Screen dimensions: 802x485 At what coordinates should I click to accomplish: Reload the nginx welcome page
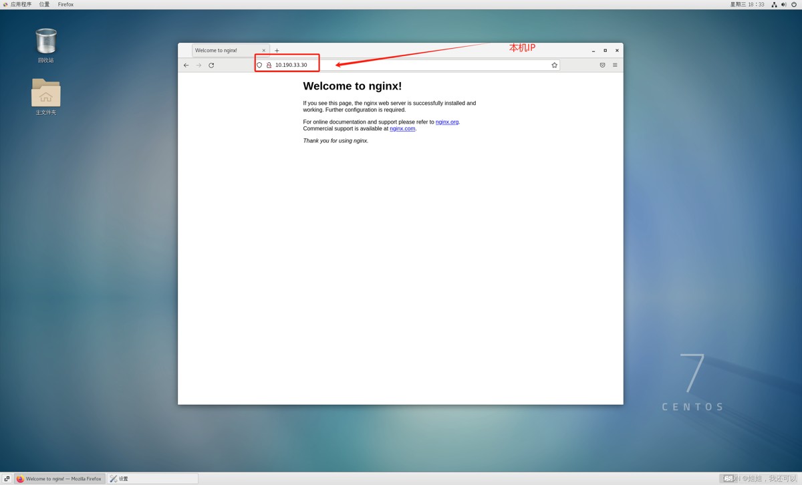click(x=211, y=65)
